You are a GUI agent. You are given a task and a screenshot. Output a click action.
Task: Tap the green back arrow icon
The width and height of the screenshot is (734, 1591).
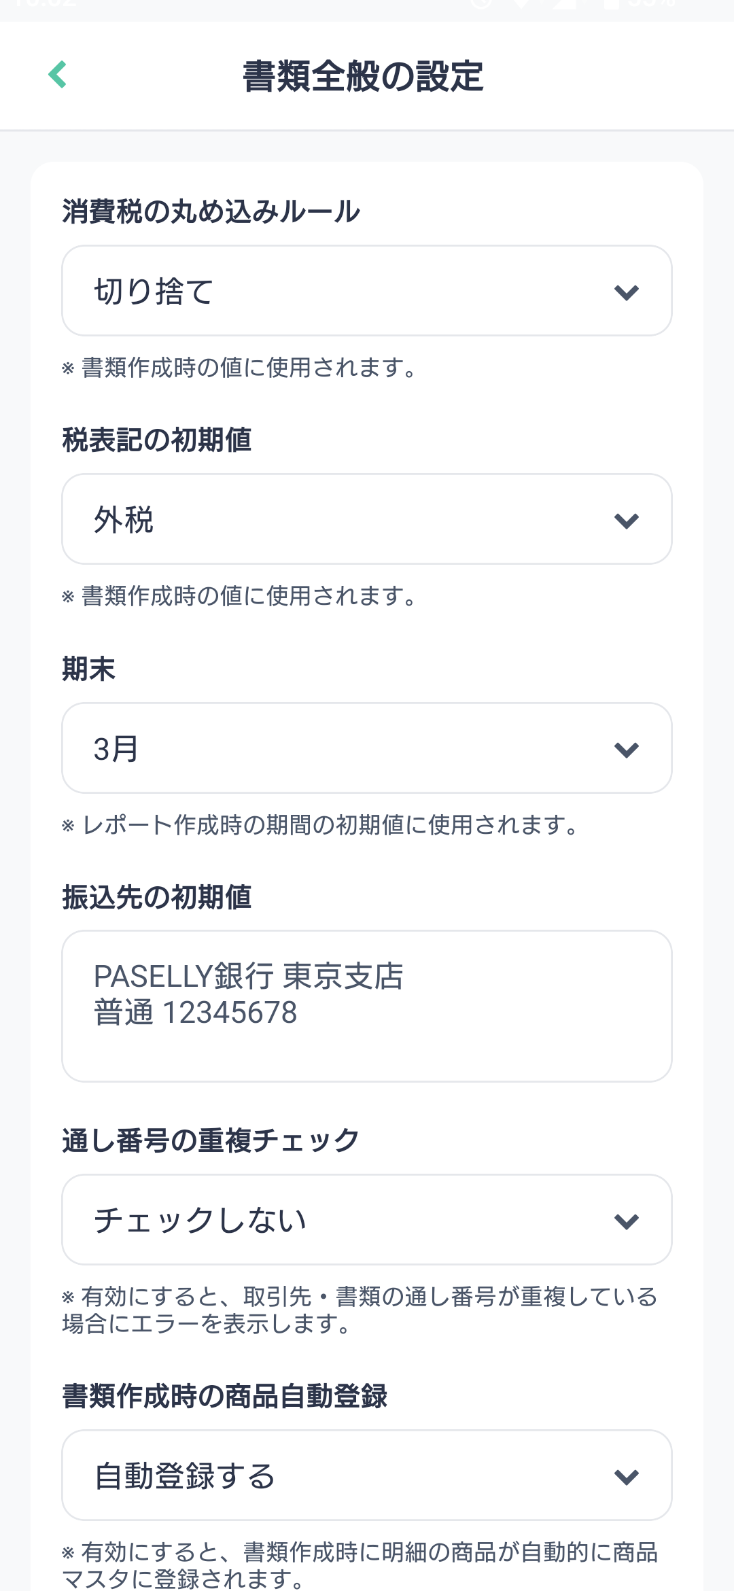pos(58,75)
